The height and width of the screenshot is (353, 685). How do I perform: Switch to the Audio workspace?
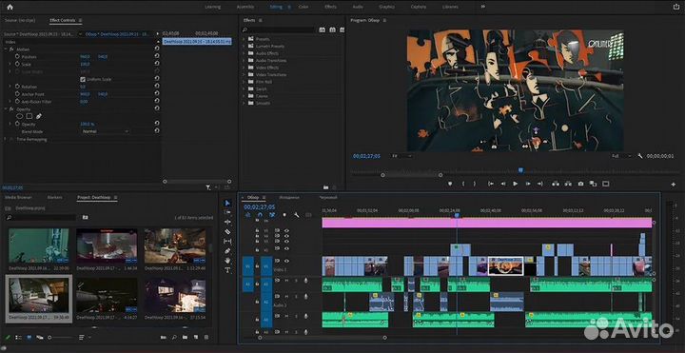358,7
